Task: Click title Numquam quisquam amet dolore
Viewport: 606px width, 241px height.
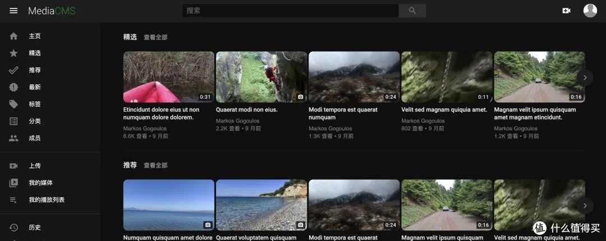Action: [x=168, y=238]
